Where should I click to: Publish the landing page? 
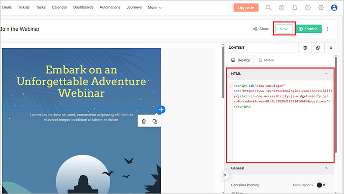click(309, 29)
